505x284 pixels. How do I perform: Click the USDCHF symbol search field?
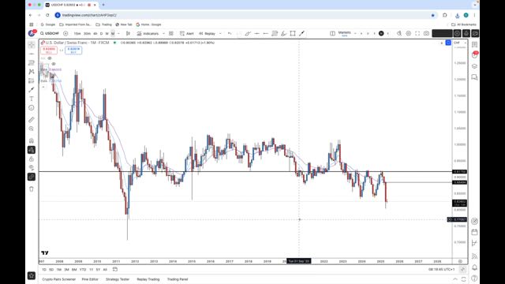pos(50,33)
